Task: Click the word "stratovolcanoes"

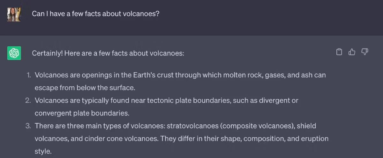Action: point(192,126)
